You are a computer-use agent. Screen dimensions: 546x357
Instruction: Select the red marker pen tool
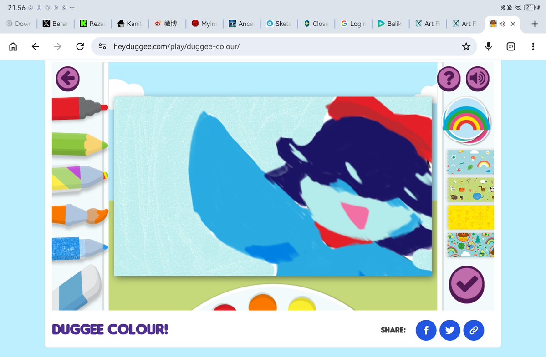coord(80,108)
